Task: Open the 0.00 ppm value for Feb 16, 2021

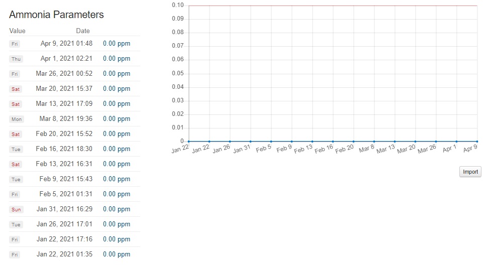Action: [x=117, y=149]
